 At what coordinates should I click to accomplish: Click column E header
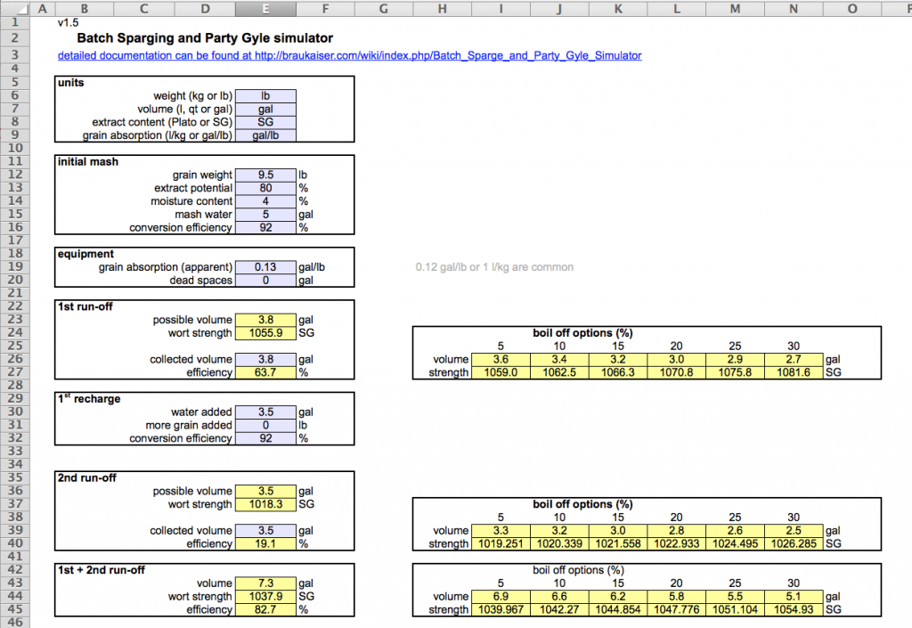tap(265, 9)
